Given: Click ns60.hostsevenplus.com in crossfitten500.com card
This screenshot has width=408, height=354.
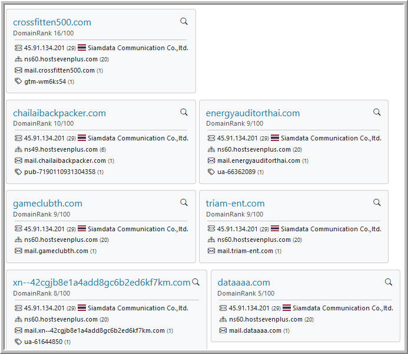Looking at the screenshot, I should [61, 59].
